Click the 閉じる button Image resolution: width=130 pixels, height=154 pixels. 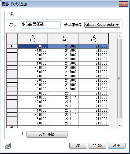pyautogui.click(x=97, y=145)
